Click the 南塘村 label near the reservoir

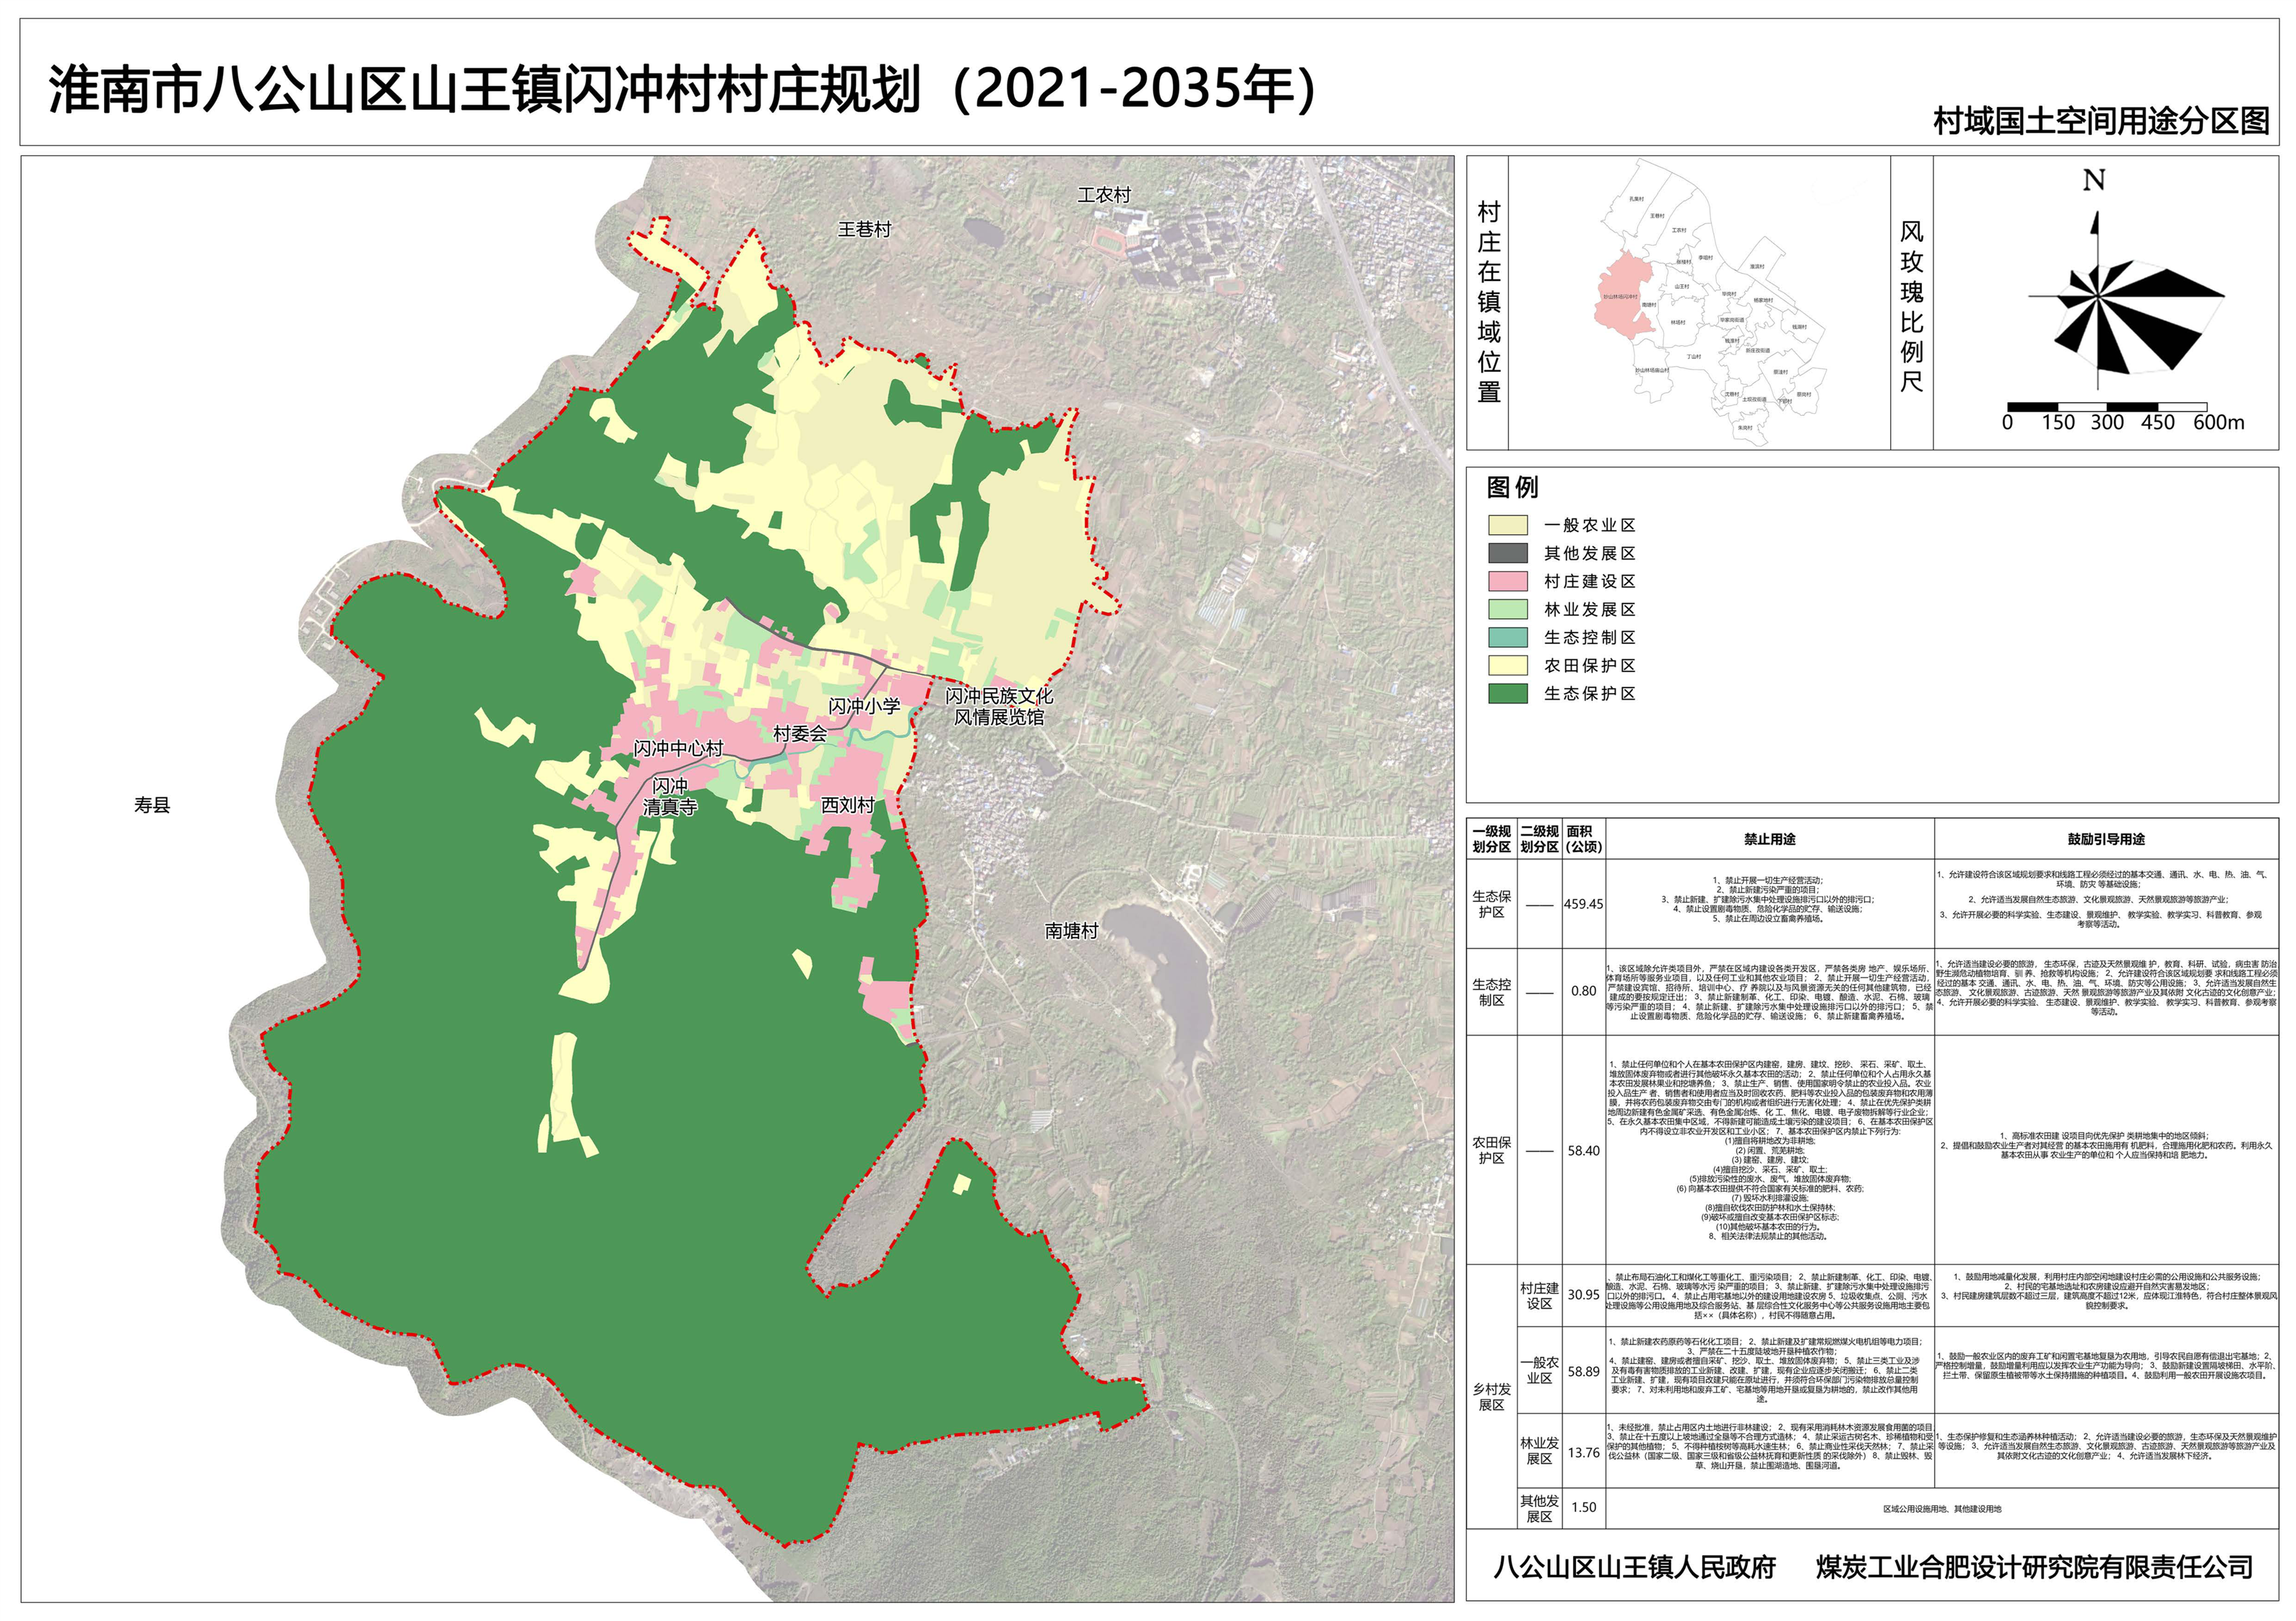point(1071,931)
